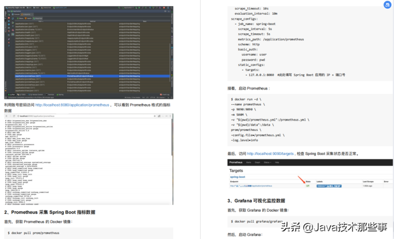Click '-log.level=info' code line
This screenshot has width=394, height=239.
[x=244, y=140]
